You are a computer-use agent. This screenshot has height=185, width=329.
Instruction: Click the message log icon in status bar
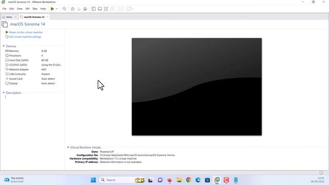(x=321, y=173)
